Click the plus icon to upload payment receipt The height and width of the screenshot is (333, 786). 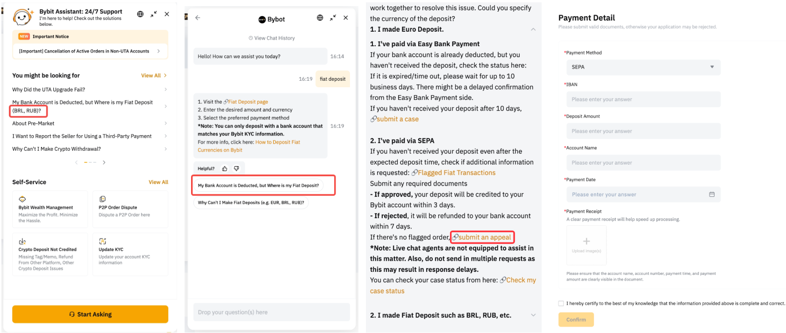pyautogui.click(x=586, y=242)
